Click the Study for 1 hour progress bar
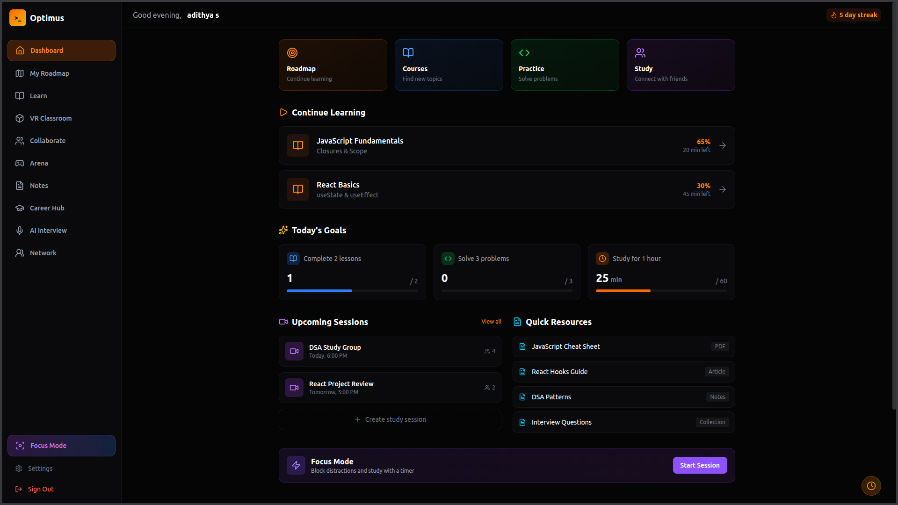The height and width of the screenshot is (505, 898). 661,291
